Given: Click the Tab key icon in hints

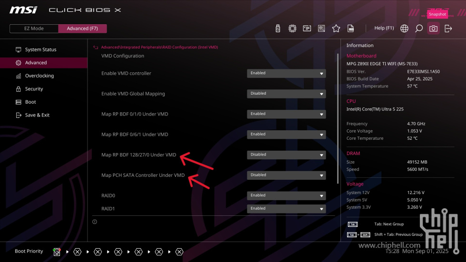Looking at the screenshot, I should [353, 224].
